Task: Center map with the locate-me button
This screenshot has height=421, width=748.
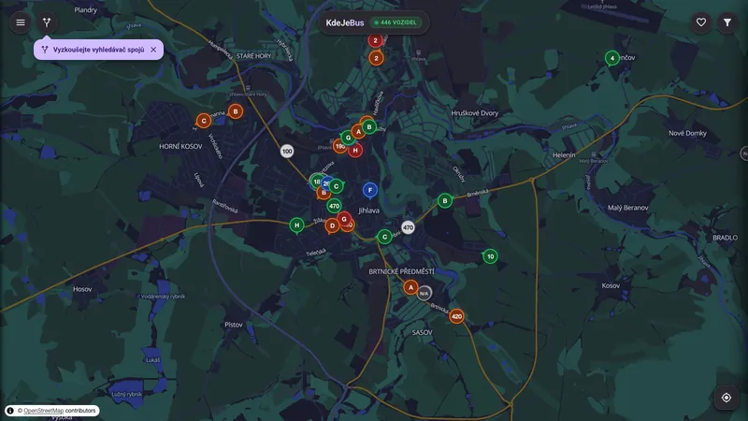Action: tap(726, 398)
